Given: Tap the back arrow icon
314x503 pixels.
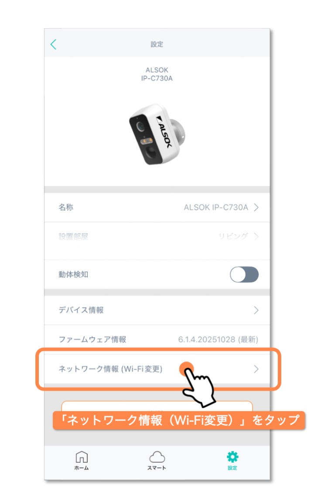Looking at the screenshot, I should (54, 44).
